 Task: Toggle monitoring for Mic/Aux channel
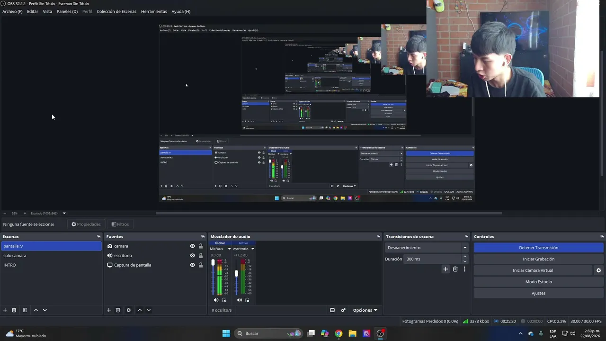click(224, 300)
